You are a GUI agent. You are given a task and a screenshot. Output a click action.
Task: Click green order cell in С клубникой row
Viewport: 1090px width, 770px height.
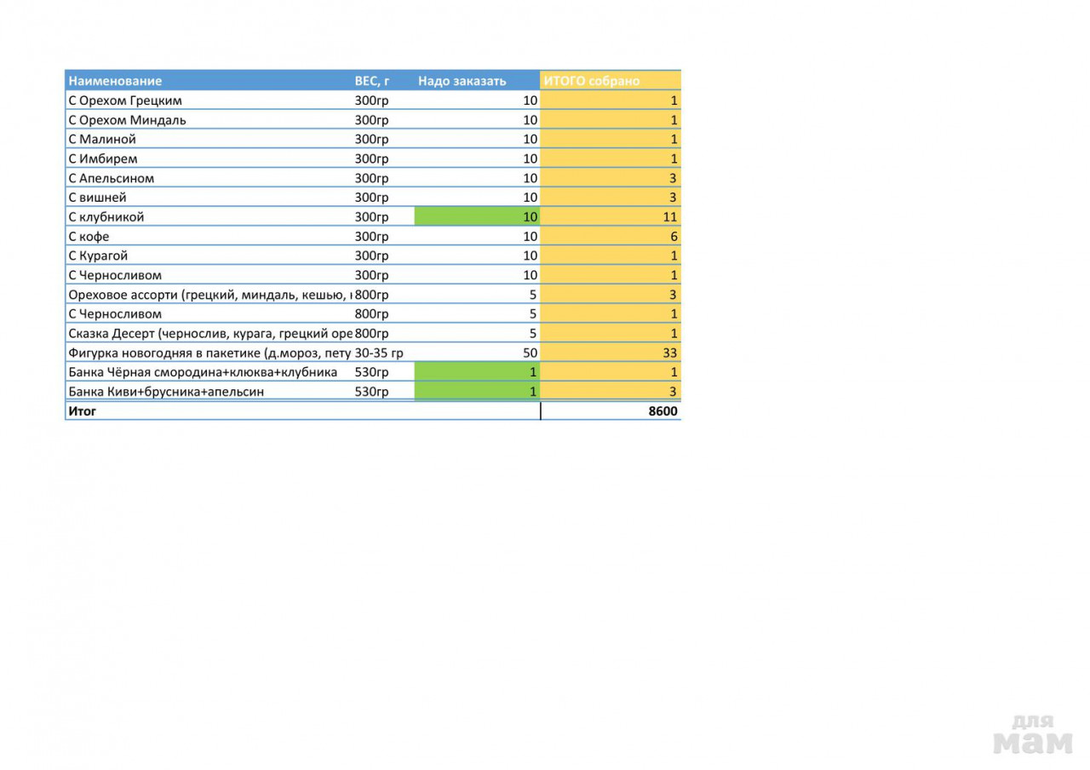pyautogui.click(x=477, y=217)
